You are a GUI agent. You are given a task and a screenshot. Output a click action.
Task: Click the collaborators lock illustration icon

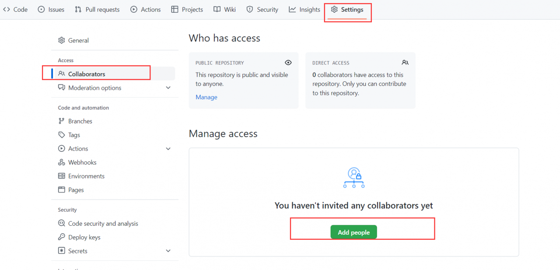(x=354, y=177)
